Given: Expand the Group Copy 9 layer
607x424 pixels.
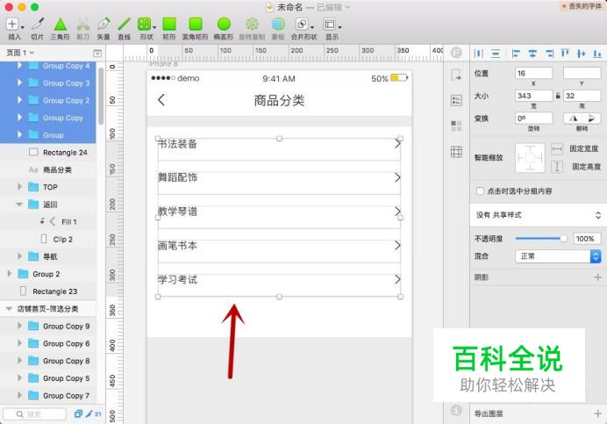Looking at the screenshot, I should point(20,326).
